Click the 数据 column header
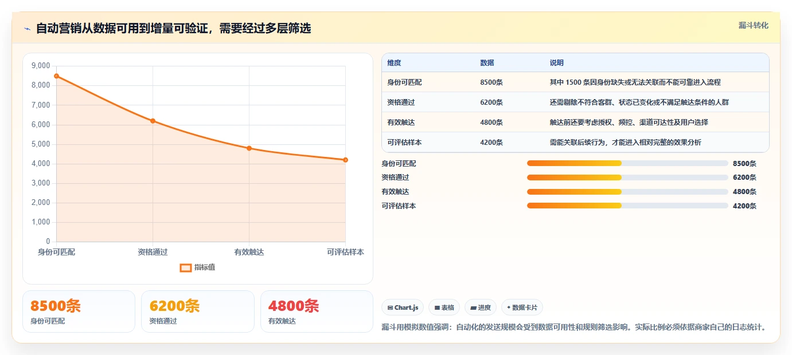Viewport: 792px width, 355px height. point(487,62)
